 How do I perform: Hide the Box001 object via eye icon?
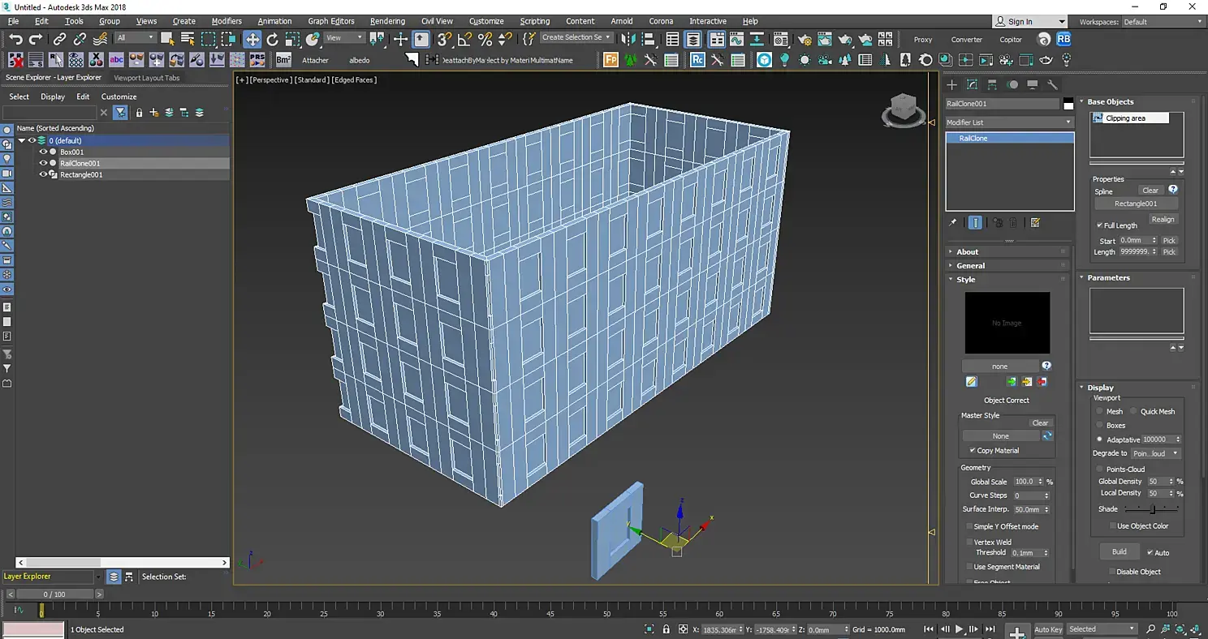[43, 152]
